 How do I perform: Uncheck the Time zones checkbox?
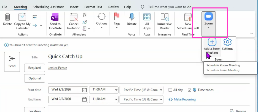pos(189,90)
